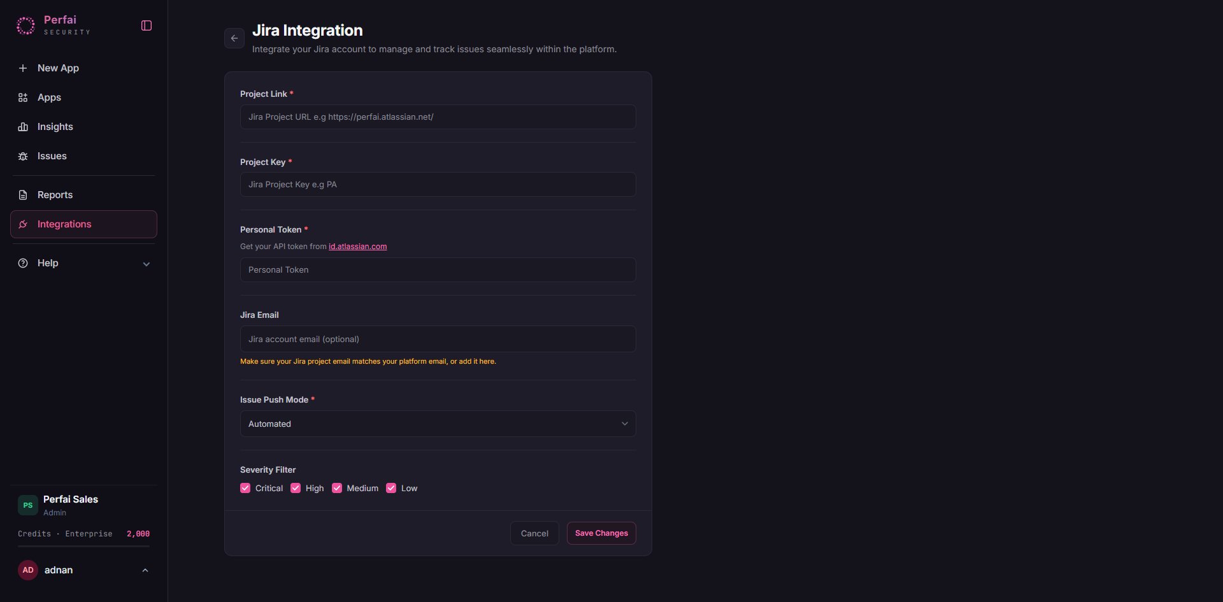
Task: Uncheck the High severity checkbox
Action: click(x=296, y=488)
